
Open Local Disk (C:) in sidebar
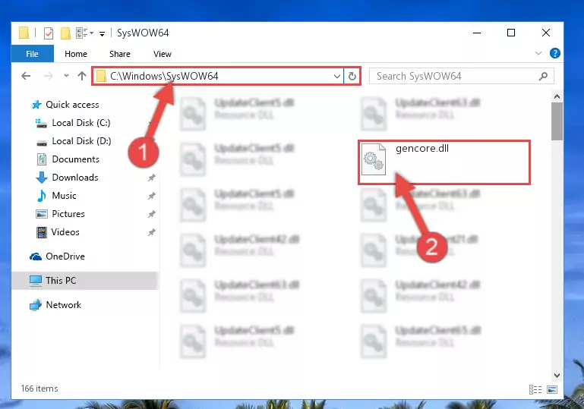click(81, 123)
